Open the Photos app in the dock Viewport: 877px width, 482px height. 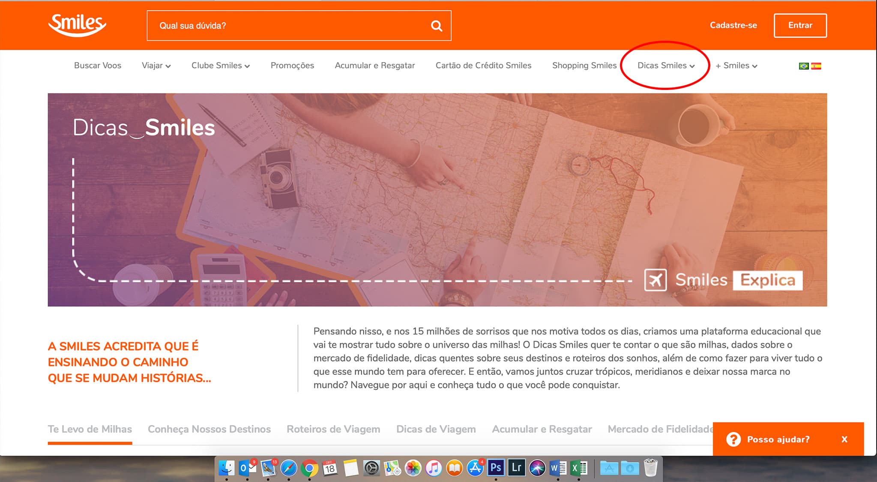click(x=413, y=468)
